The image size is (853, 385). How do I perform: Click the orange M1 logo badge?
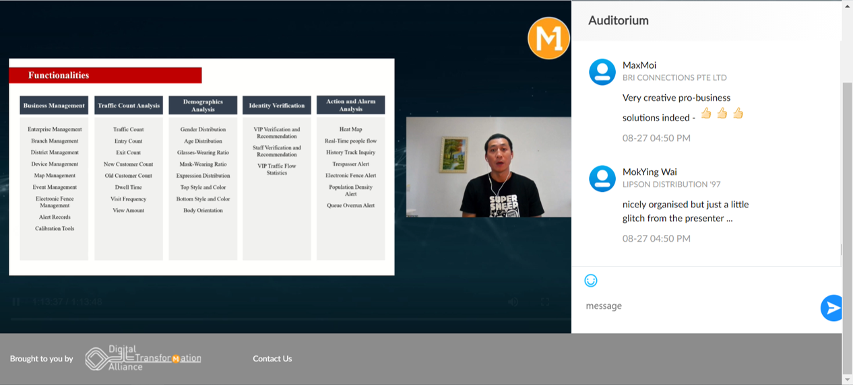tap(549, 38)
